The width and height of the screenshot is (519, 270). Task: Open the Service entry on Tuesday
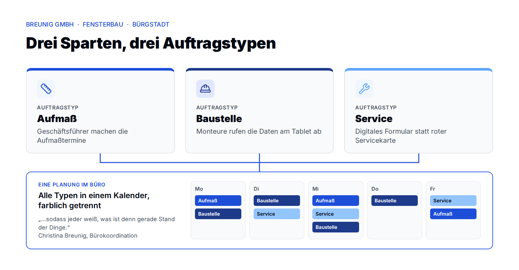point(277,214)
